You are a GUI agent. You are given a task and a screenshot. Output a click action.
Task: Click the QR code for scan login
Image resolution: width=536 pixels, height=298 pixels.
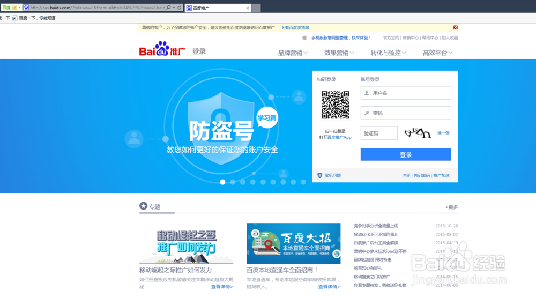(x=336, y=105)
